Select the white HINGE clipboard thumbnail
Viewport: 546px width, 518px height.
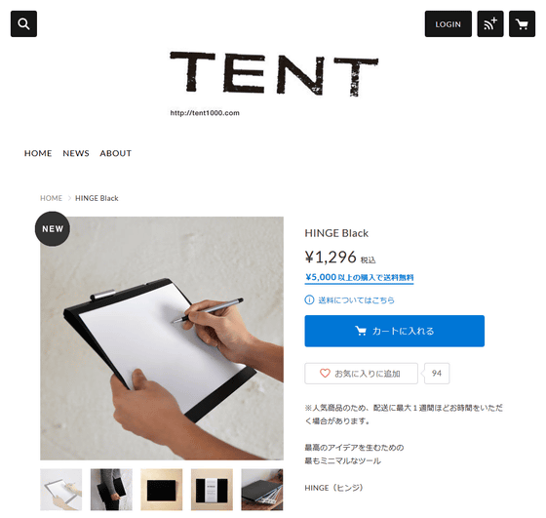60,490
